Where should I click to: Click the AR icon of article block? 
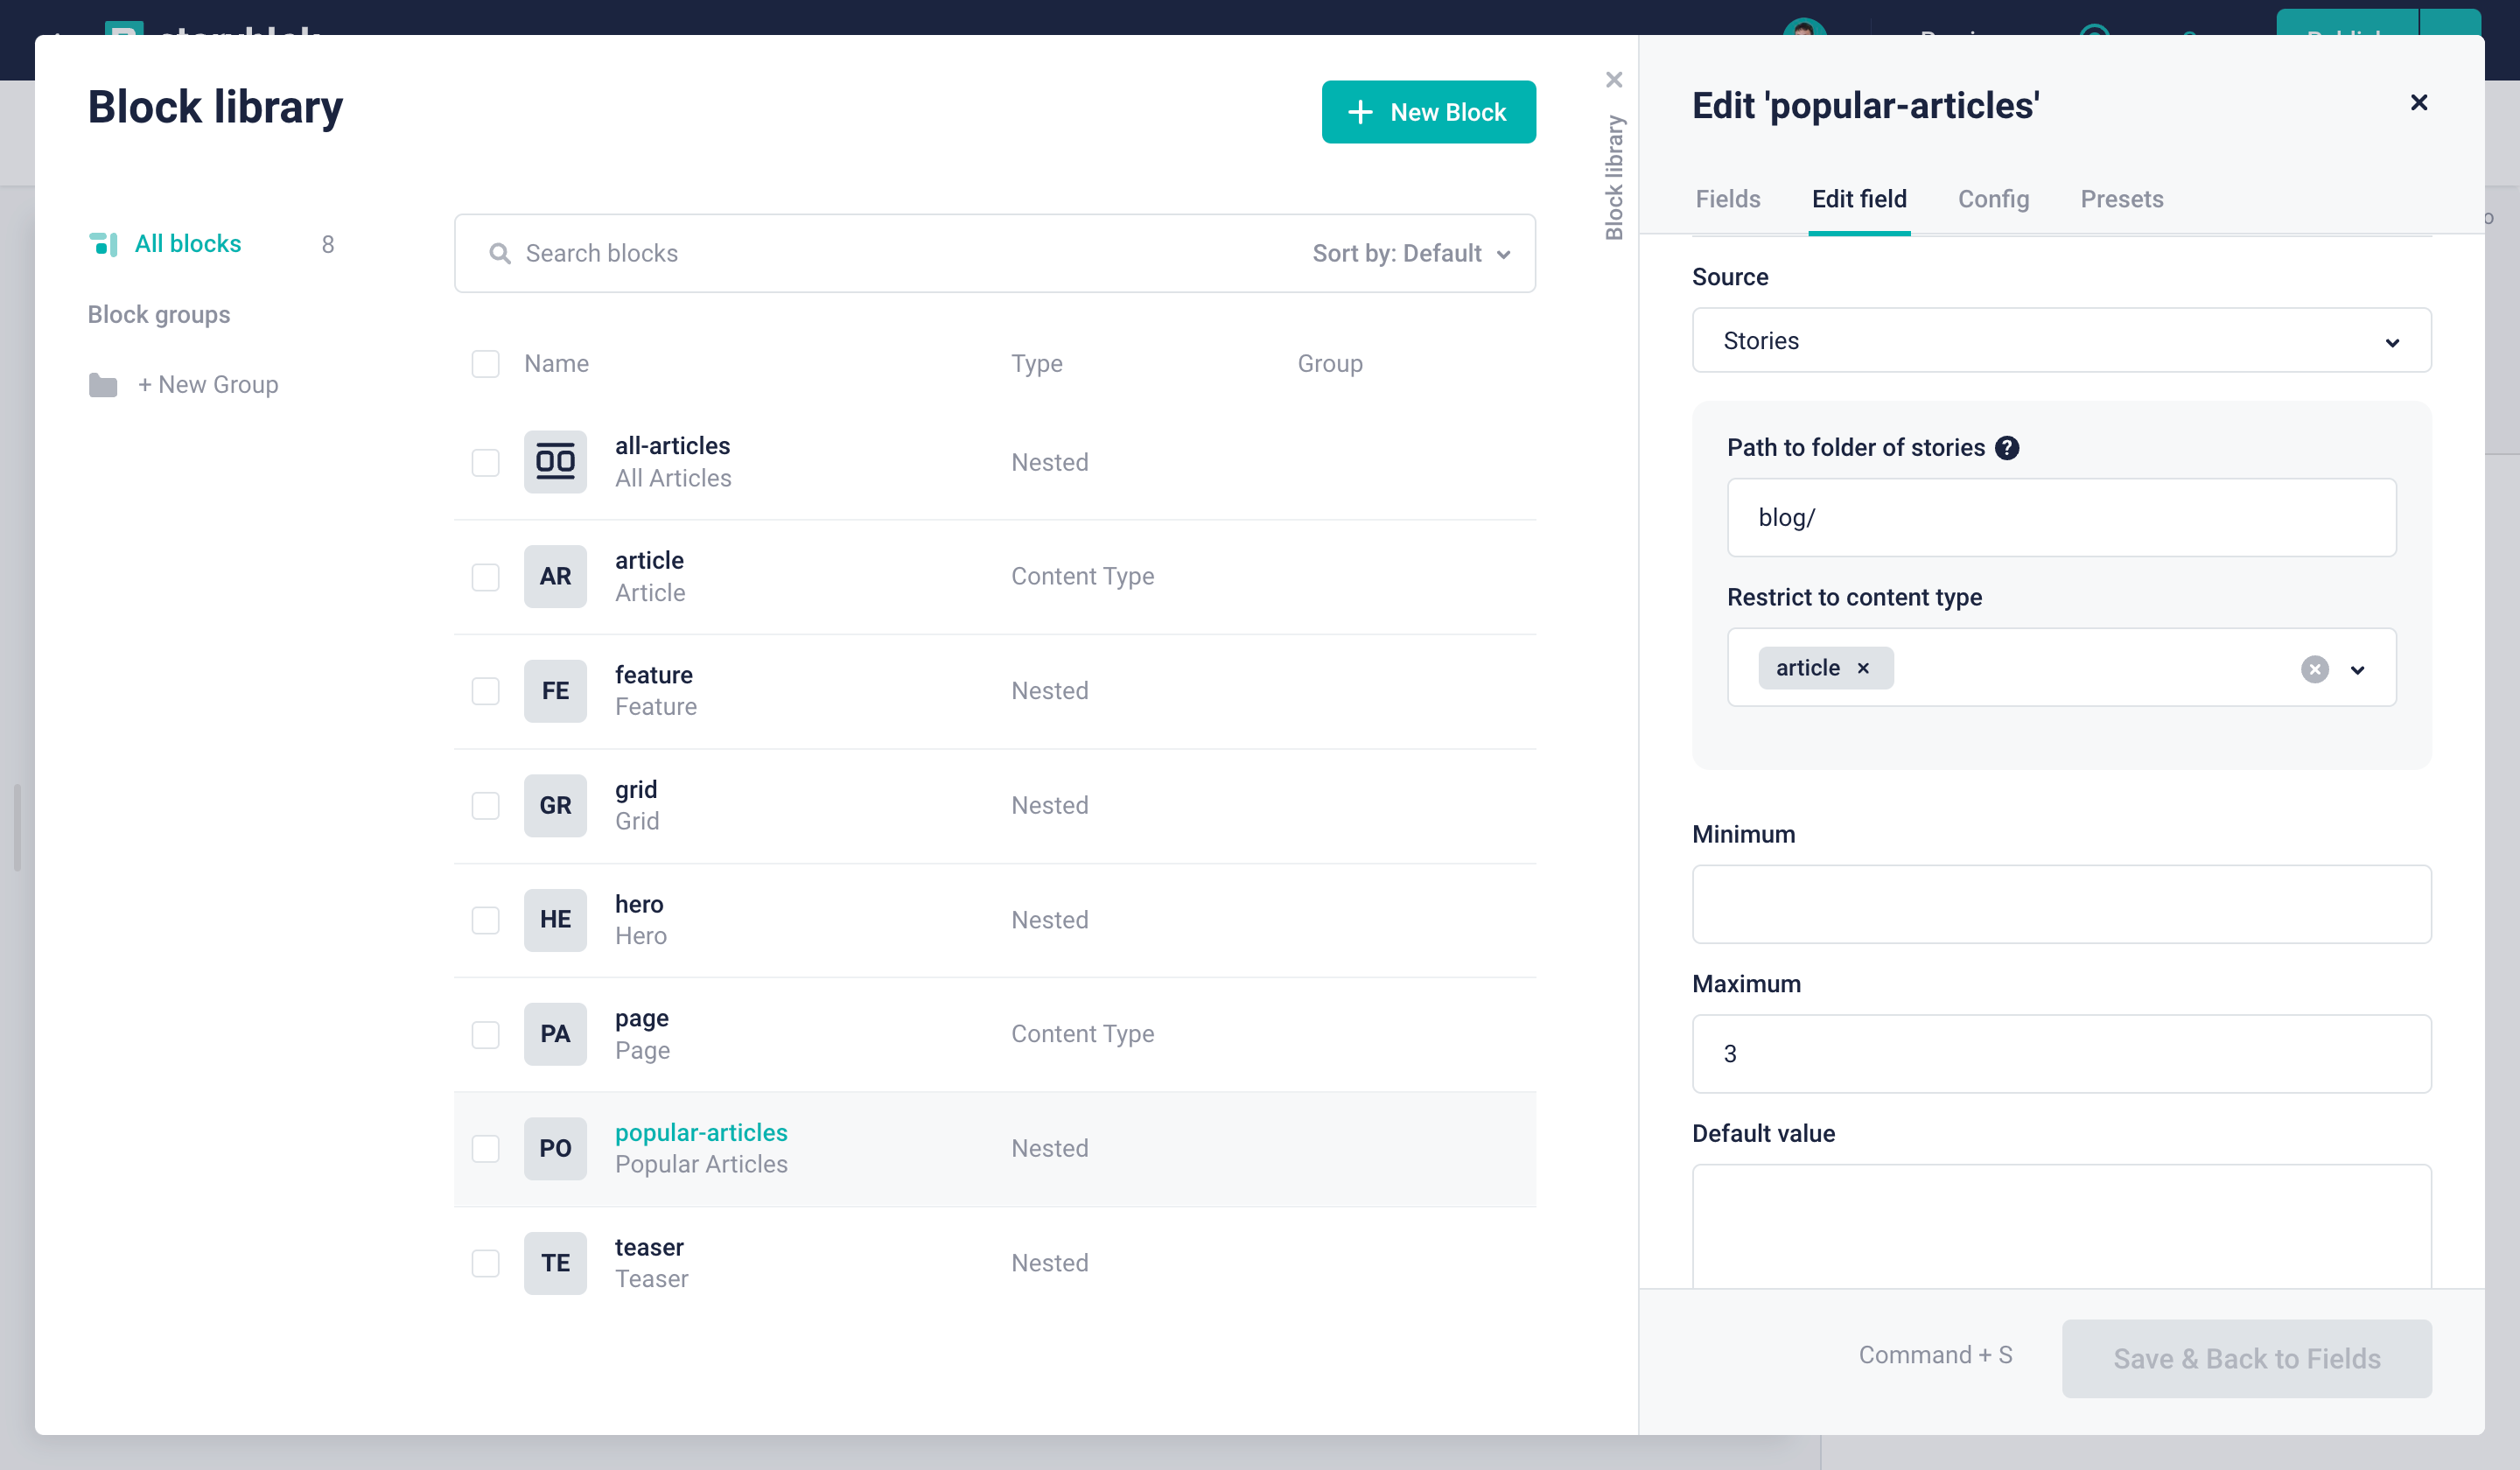click(555, 576)
